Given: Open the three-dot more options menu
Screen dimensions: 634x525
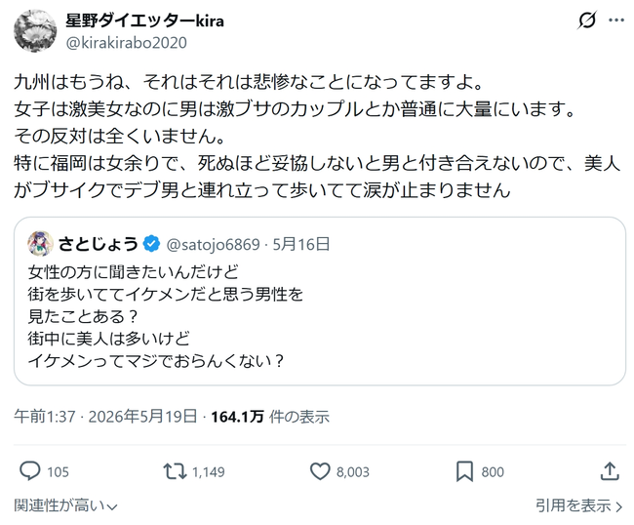Looking at the screenshot, I should click(x=616, y=20).
